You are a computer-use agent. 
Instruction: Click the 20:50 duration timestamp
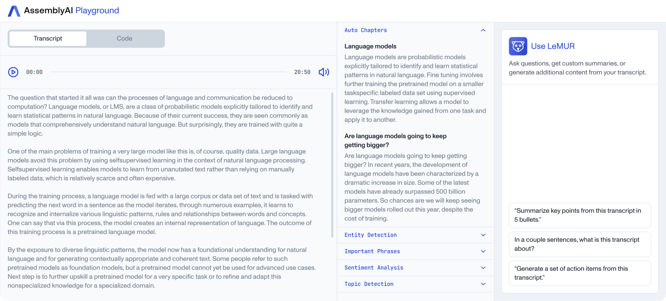303,72
